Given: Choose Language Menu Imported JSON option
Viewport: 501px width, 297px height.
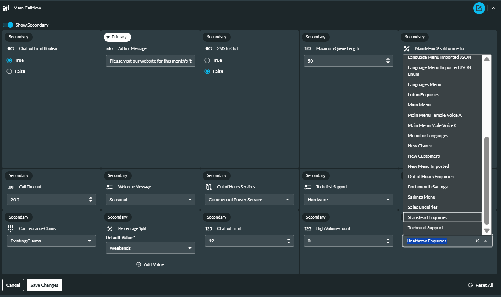Looking at the screenshot, I should pyautogui.click(x=443, y=57).
